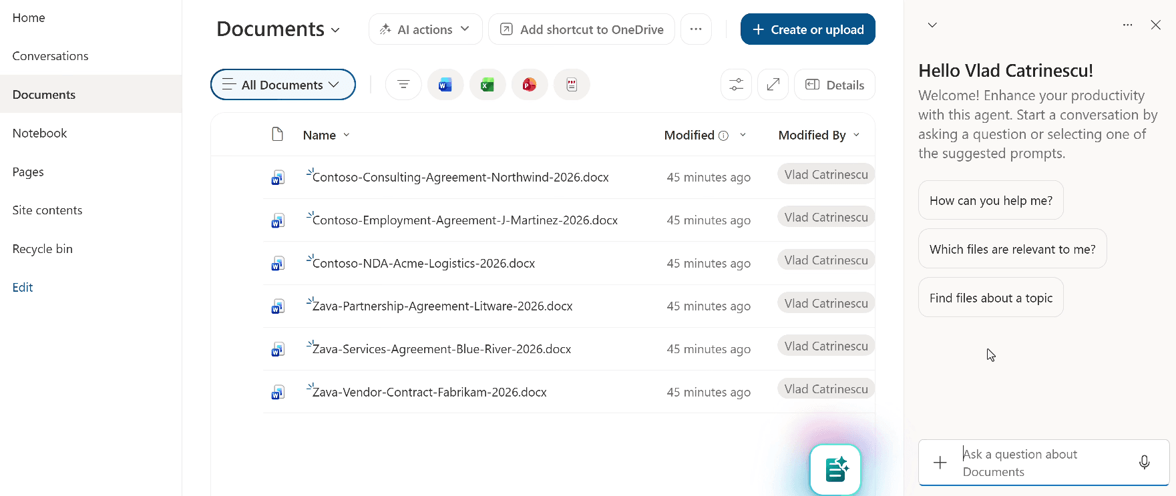This screenshot has width=1176, height=496.
Task: Click the Edit navigation link
Action: [x=23, y=287]
